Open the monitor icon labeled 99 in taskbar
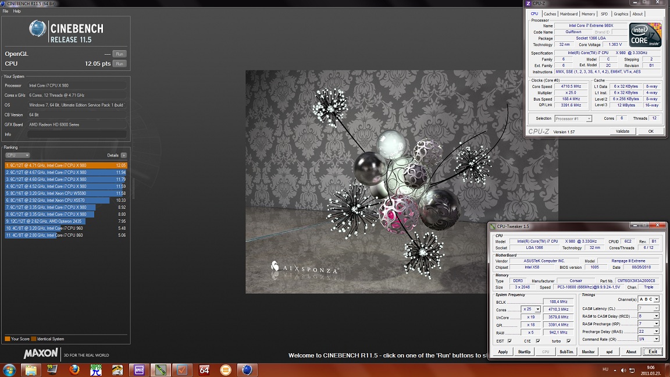This screenshot has width=670, height=377. pos(52,370)
